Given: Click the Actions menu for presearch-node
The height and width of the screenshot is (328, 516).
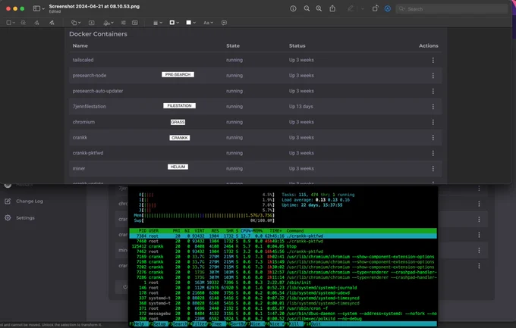Looking at the screenshot, I should click(433, 76).
